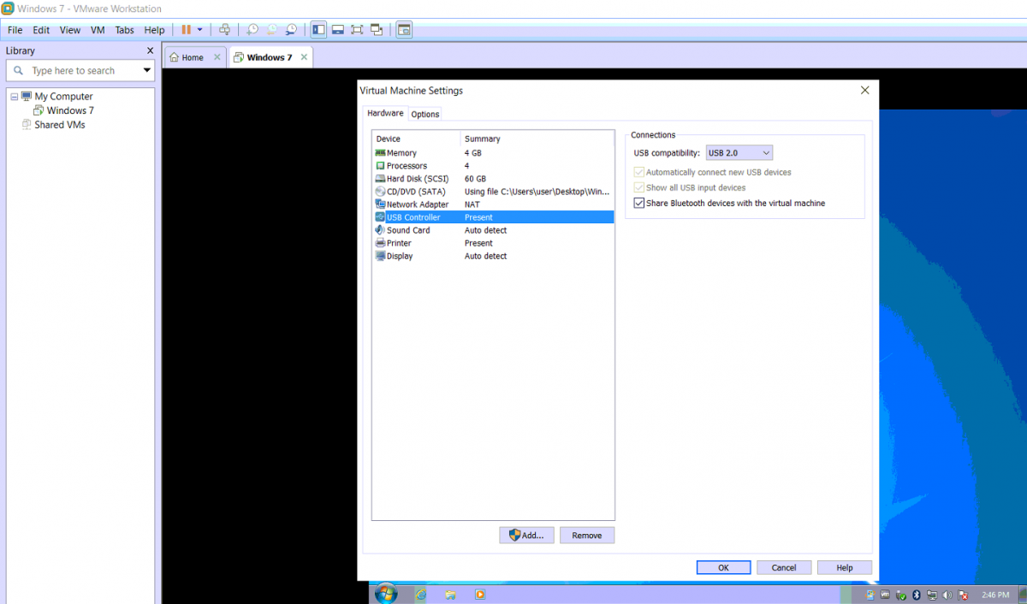
Task: Send Ctrl+Alt+Del to the virtual machine
Action: [224, 30]
